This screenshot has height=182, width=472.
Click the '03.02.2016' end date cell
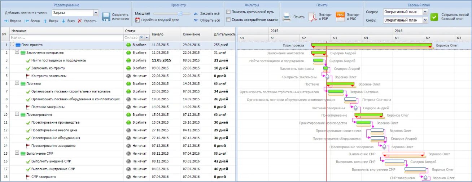[191, 161]
